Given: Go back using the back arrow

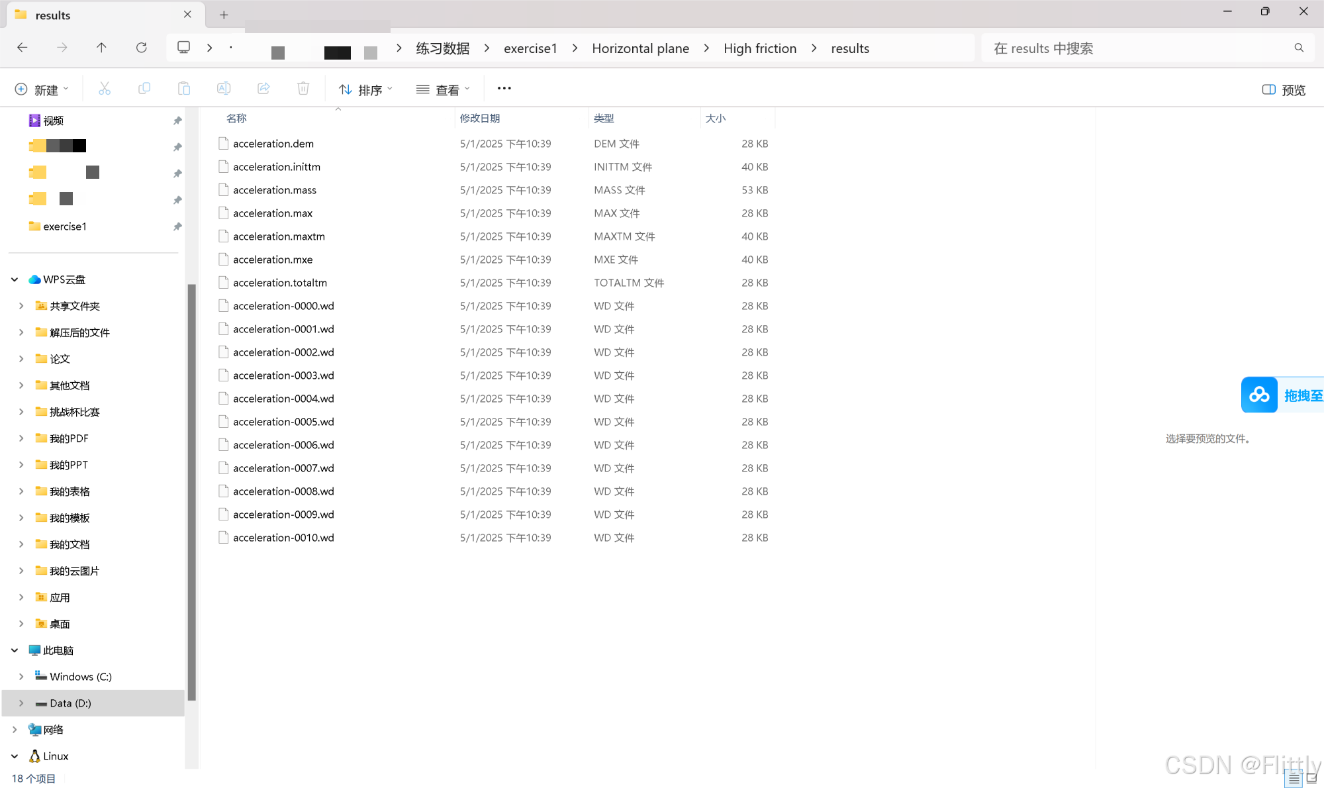Looking at the screenshot, I should 23,47.
